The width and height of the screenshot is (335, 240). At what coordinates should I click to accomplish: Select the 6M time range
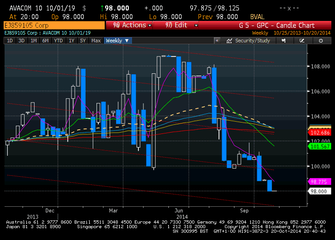(x=46, y=41)
